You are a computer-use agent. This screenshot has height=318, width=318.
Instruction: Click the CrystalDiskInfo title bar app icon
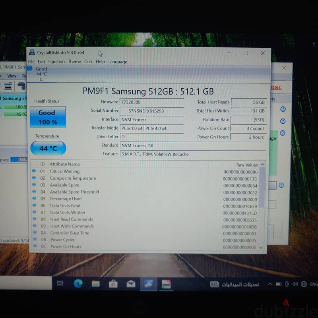(32, 52)
